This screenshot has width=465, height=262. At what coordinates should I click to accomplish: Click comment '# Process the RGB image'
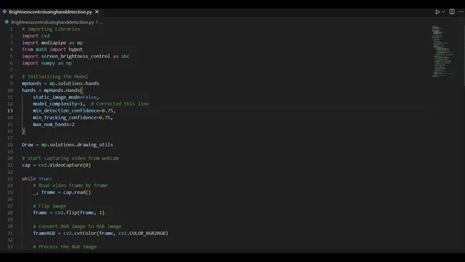(64, 246)
